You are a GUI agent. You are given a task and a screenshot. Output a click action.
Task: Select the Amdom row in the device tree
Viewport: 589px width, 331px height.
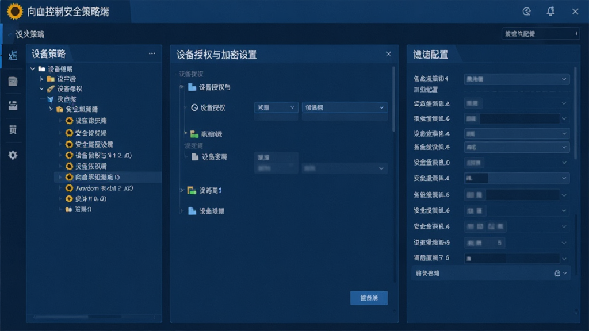(x=108, y=188)
